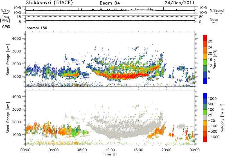Click the '4000' tick of the power panel
This screenshot has height=156, width=225.
point(16,39)
